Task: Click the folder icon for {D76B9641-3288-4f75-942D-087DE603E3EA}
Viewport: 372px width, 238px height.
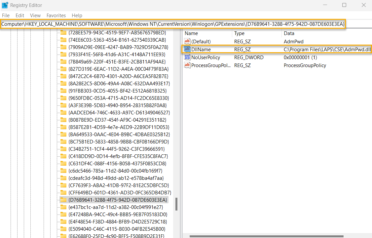Action: (64, 200)
